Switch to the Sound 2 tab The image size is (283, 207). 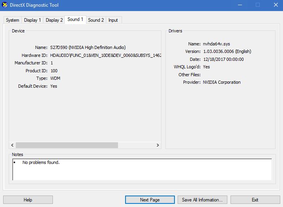tap(96, 20)
